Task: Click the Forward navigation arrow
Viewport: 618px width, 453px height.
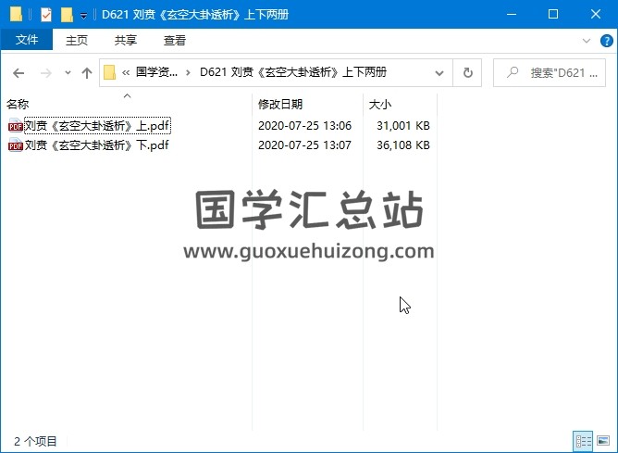Action: pos(44,73)
